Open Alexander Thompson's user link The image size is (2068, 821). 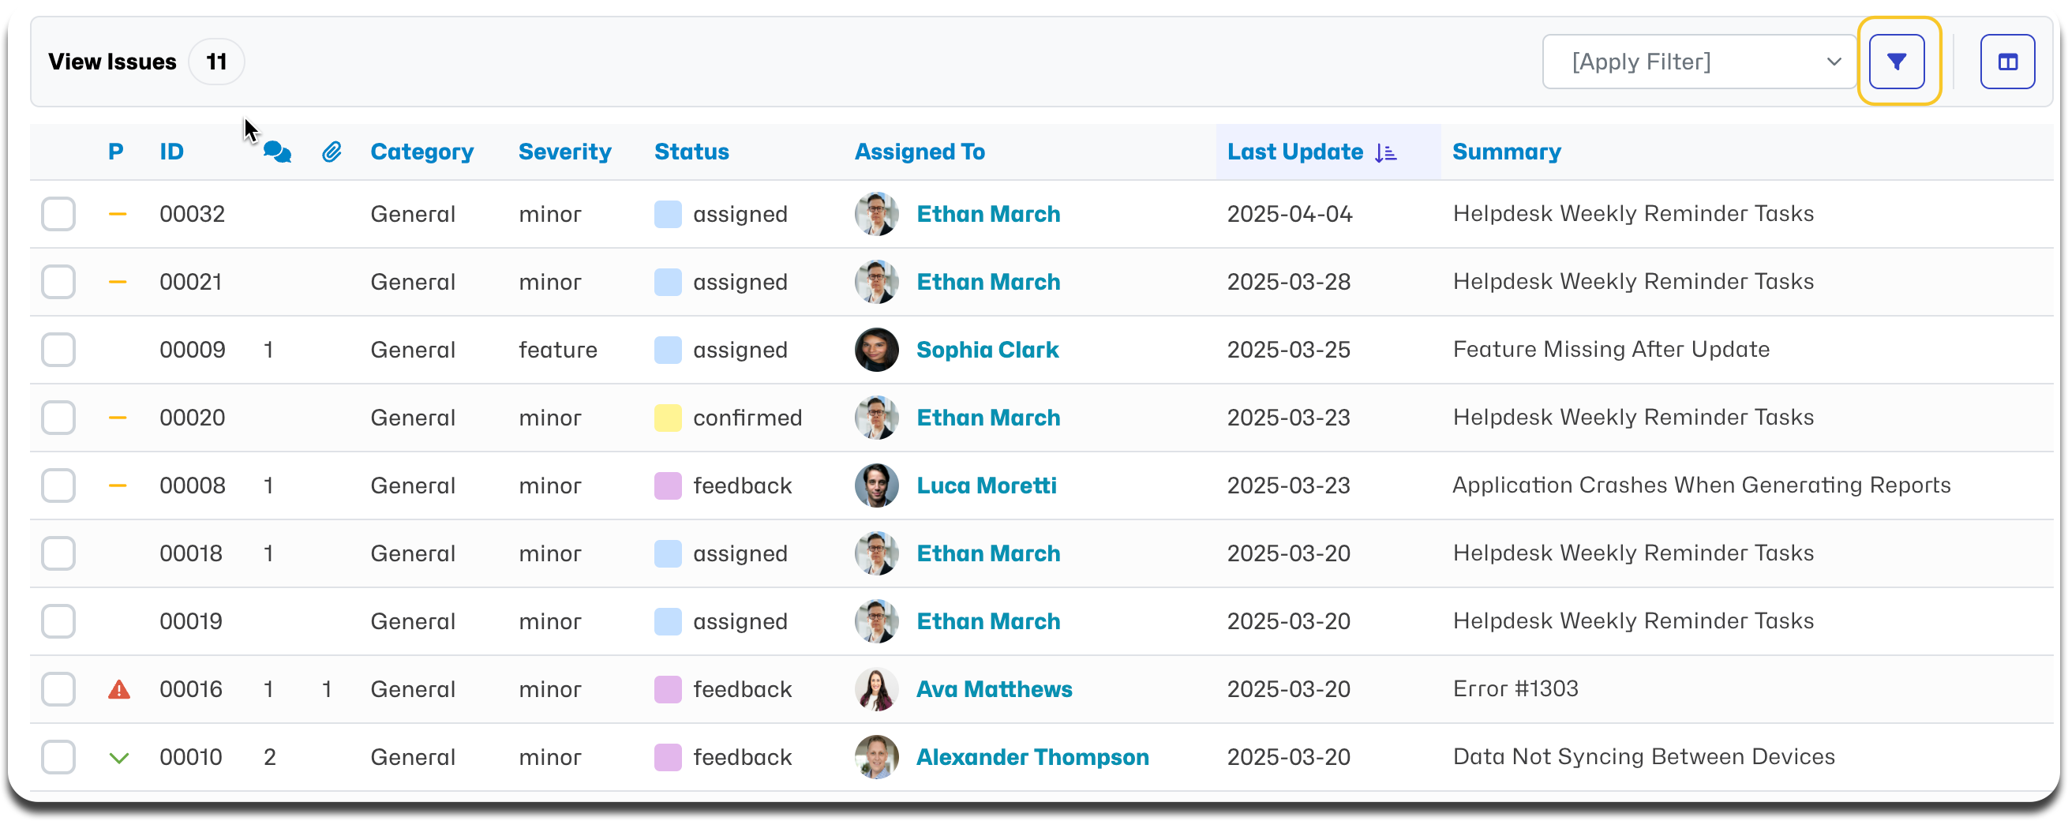(1032, 758)
